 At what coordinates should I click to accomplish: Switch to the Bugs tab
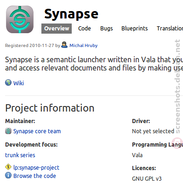(x=107, y=29)
